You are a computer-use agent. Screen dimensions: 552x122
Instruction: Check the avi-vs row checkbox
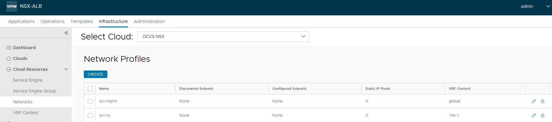[90, 115]
